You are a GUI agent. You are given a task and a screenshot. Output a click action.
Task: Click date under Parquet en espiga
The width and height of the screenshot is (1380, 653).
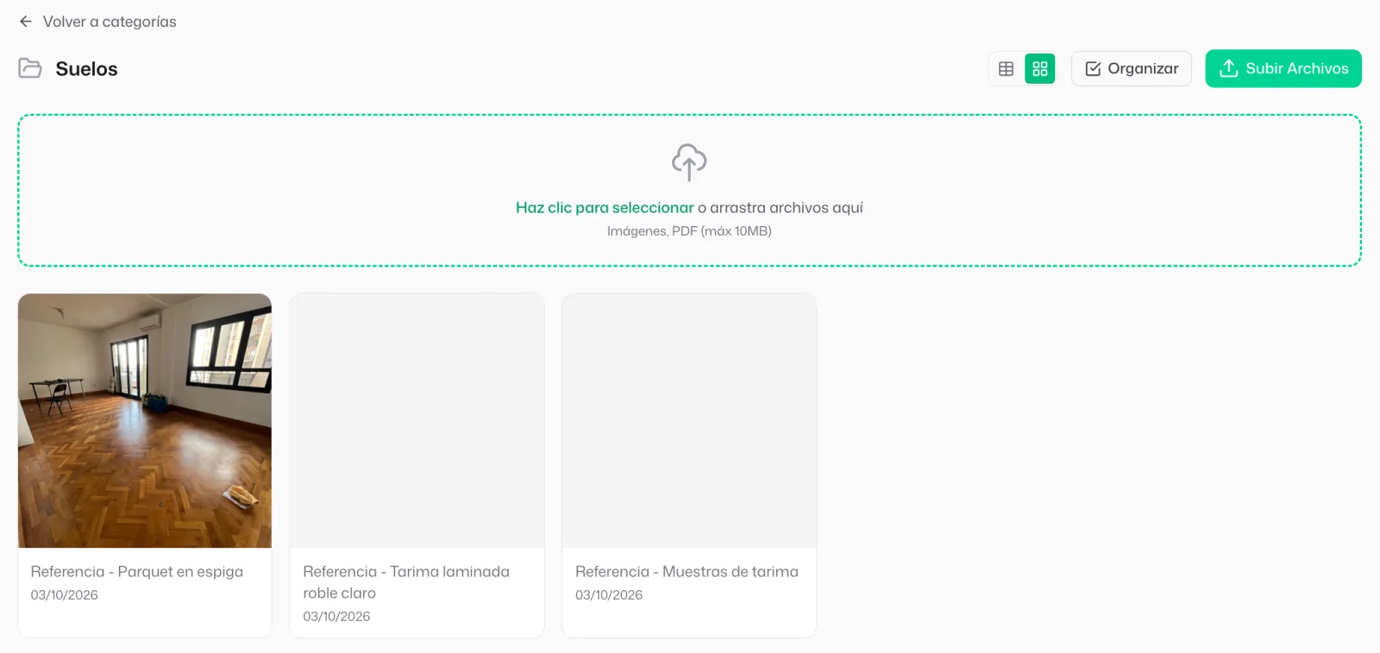pyautogui.click(x=65, y=595)
